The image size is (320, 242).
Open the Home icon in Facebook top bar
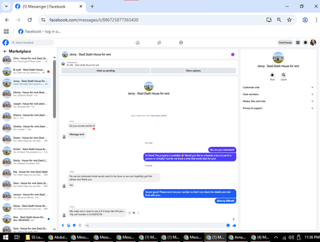(x=138, y=43)
